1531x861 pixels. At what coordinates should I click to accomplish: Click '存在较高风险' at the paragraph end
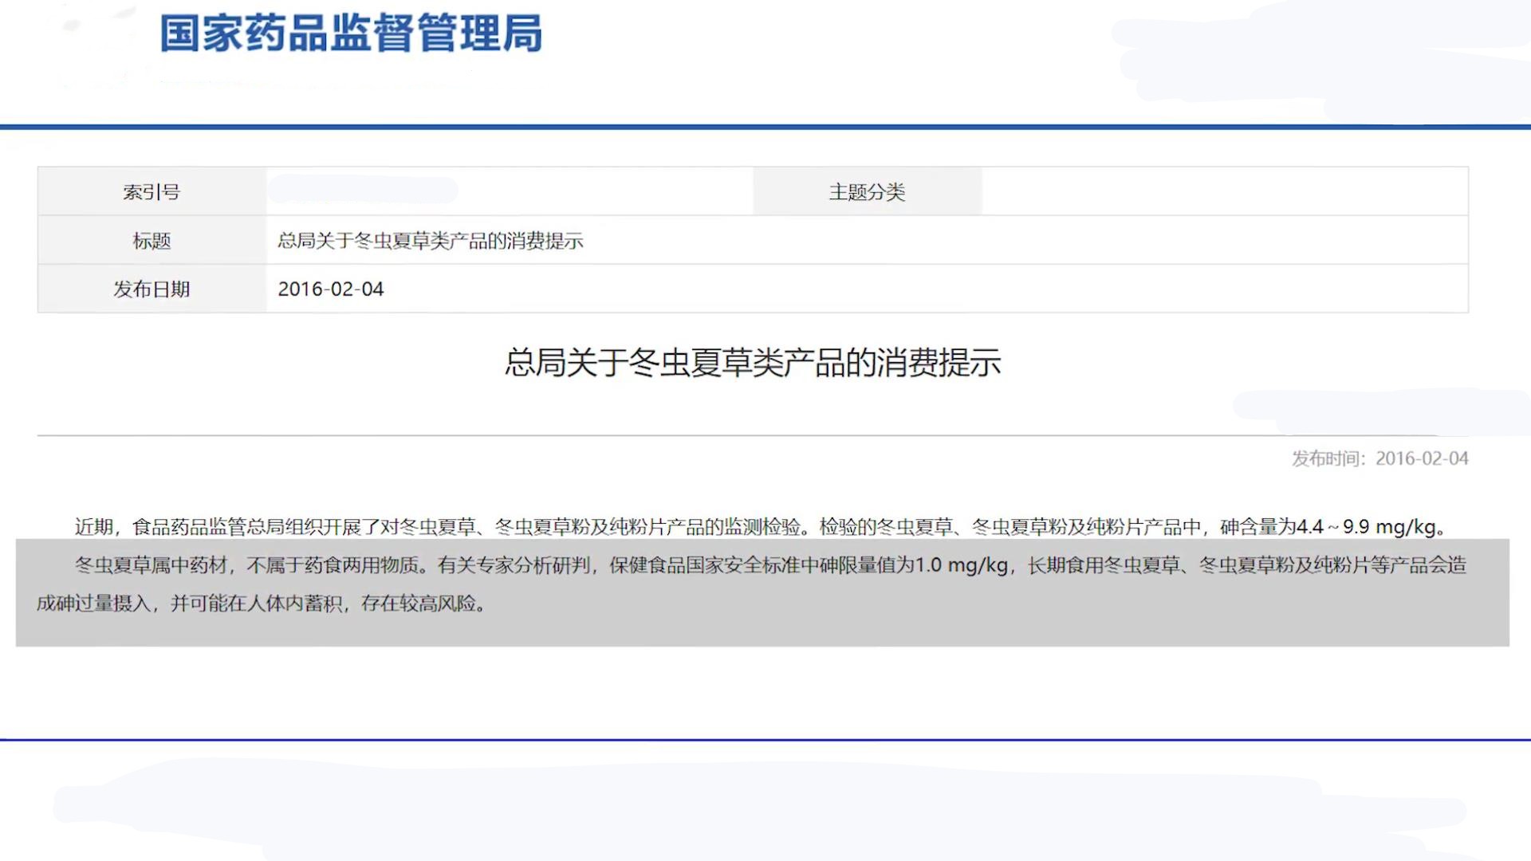(419, 603)
